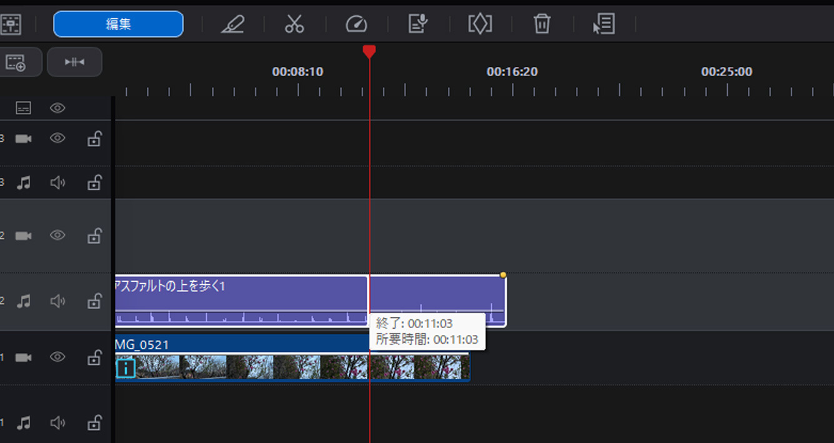Viewport: 834px width, 443px height.
Task: Select the scissors split tool
Action: [294, 24]
